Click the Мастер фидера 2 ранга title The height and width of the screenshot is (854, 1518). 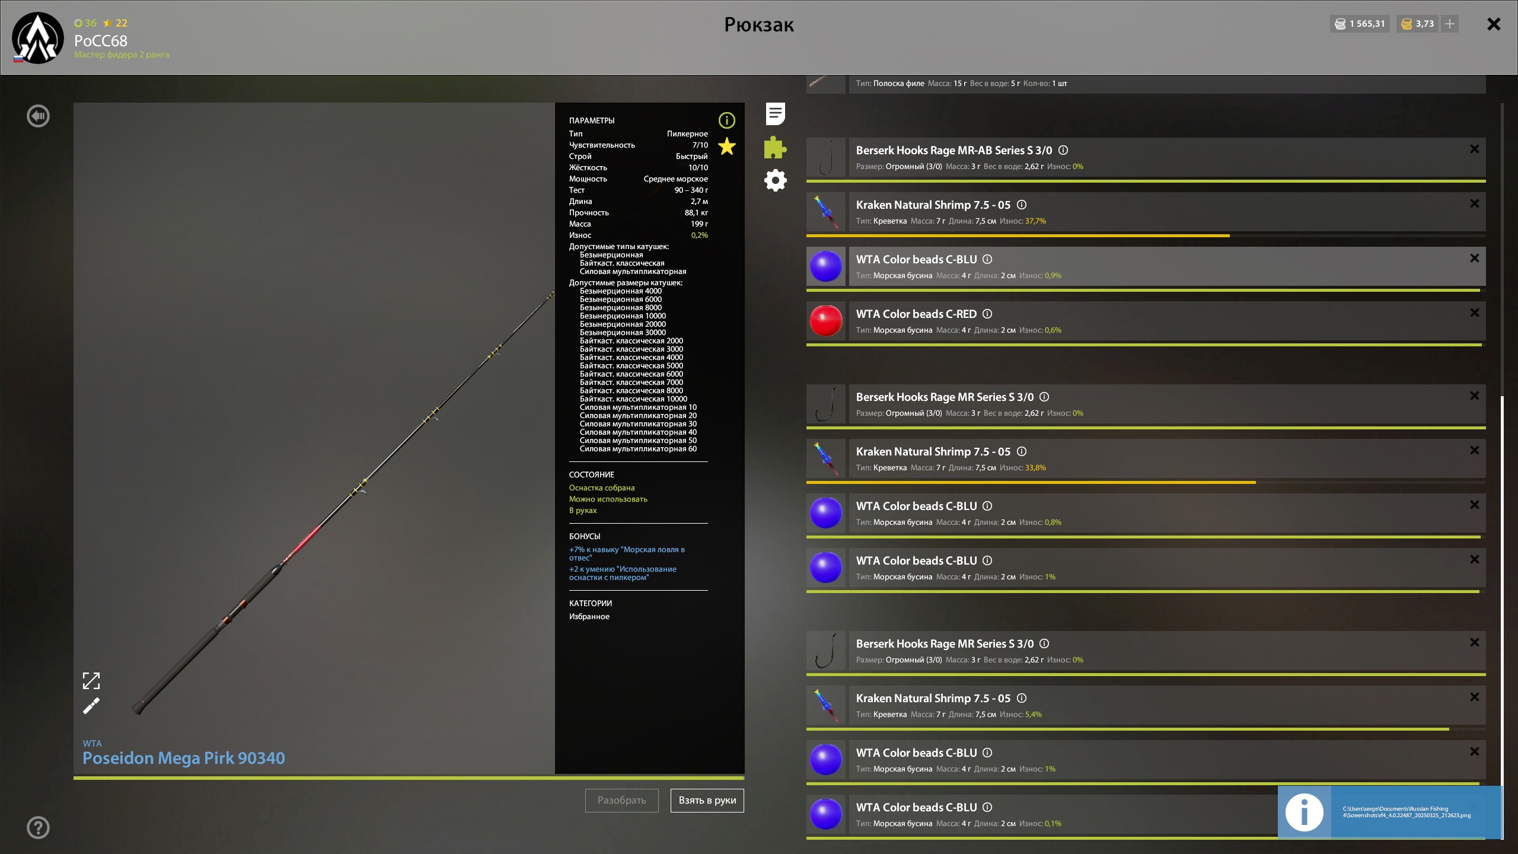coord(122,55)
